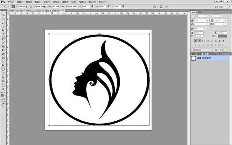
Task: Commit the transform with the checkmark icon
Action: [x=166, y=7]
